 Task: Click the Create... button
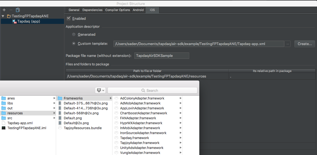(x=305, y=44)
